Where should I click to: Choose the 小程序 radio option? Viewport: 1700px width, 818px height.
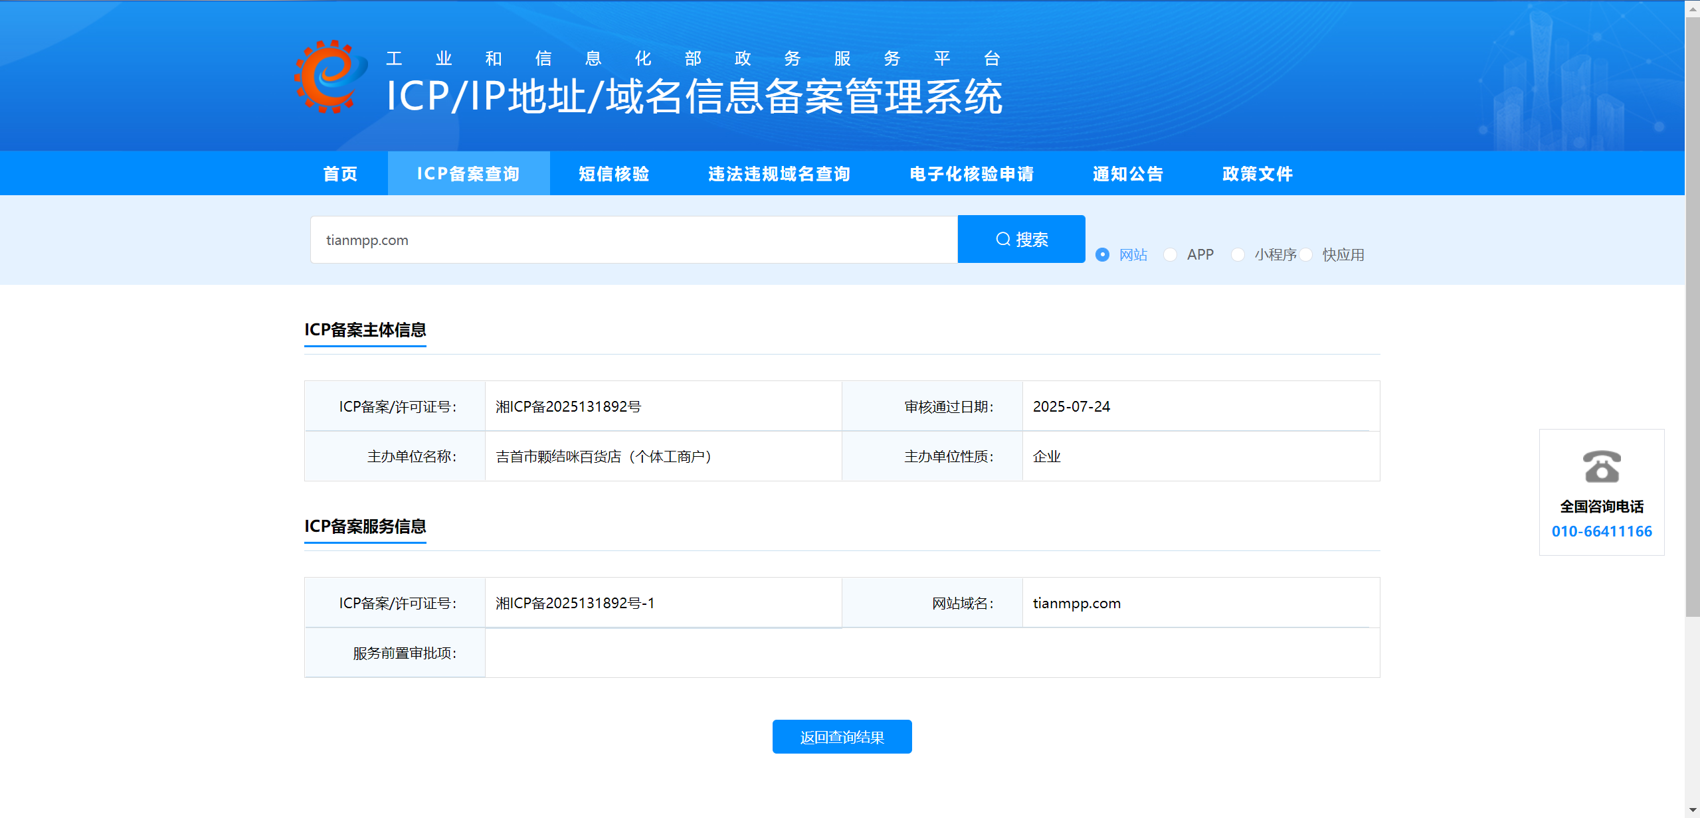click(x=1238, y=255)
